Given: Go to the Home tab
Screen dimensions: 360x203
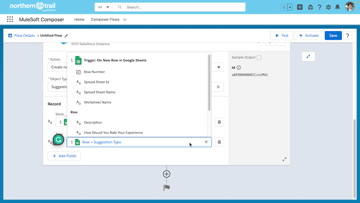Looking at the screenshot, I should (x=79, y=19).
